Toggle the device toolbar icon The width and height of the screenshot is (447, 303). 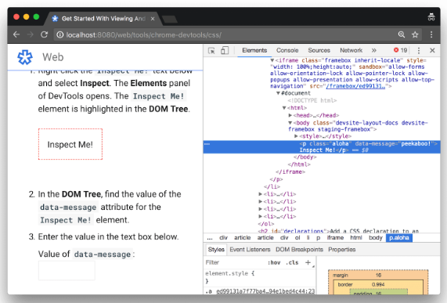point(225,50)
